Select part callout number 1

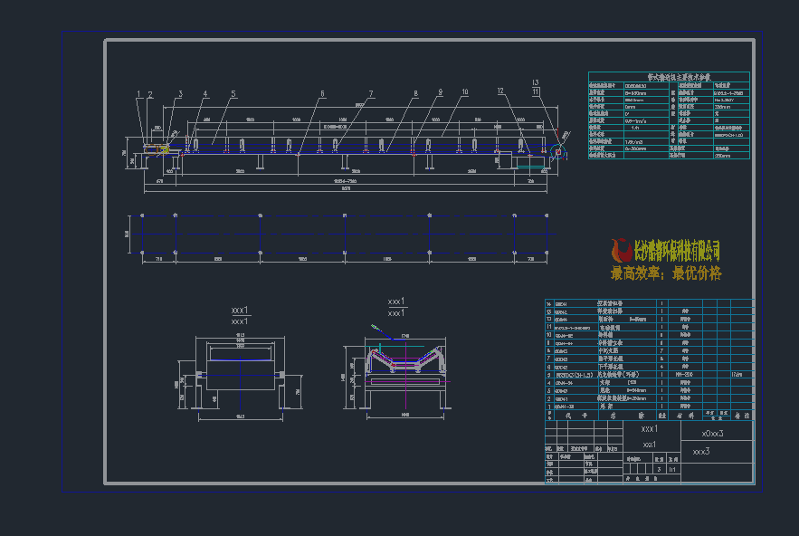(139, 93)
